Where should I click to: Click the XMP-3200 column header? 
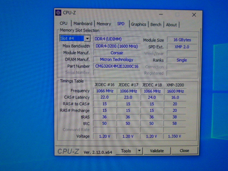point(175,85)
